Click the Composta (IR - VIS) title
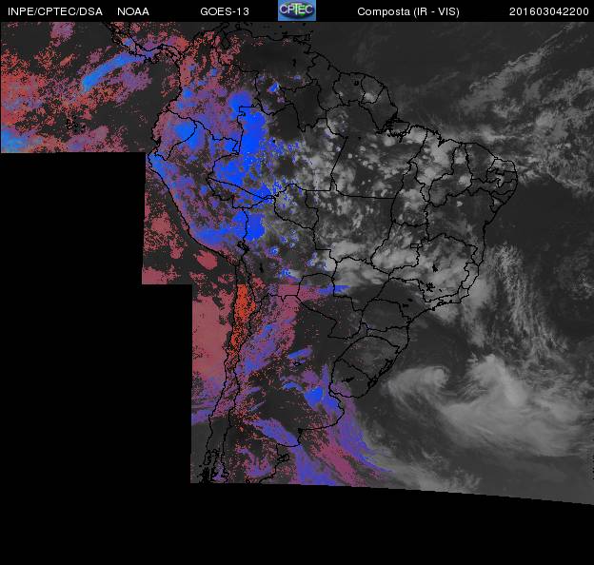The width and height of the screenshot is (594, 565). coord(408,11)
